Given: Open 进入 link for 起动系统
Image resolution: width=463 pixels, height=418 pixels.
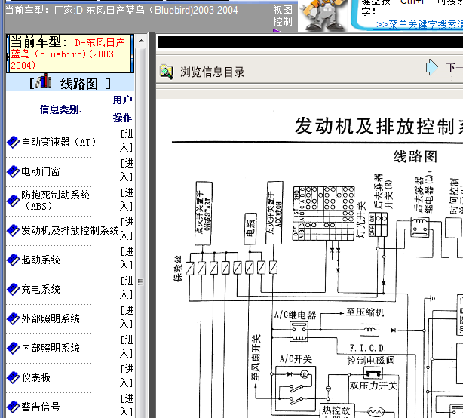Looking at the screenshot, I should pos(127,258).
